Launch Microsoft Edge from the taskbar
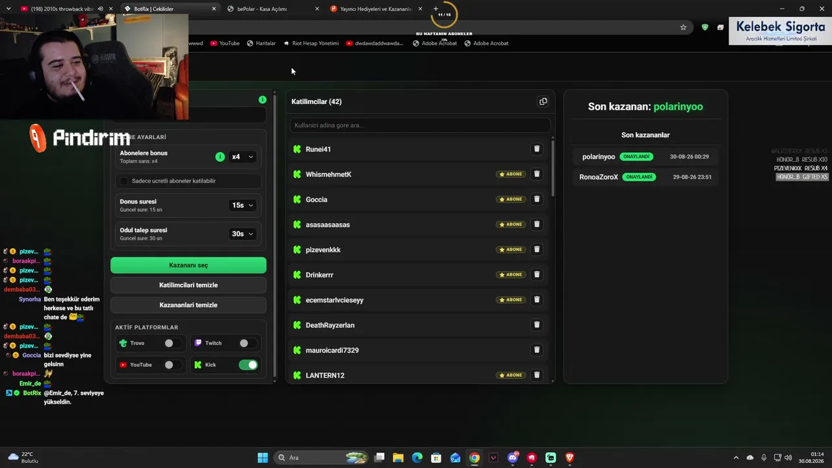 (417, 458)
